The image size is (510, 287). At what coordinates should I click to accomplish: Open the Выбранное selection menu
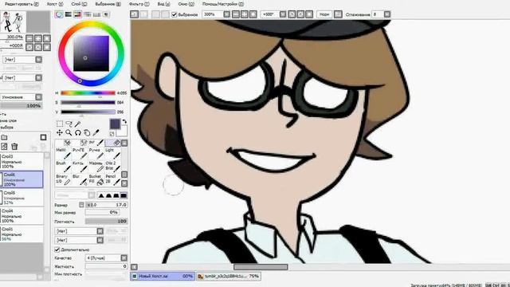108,4
